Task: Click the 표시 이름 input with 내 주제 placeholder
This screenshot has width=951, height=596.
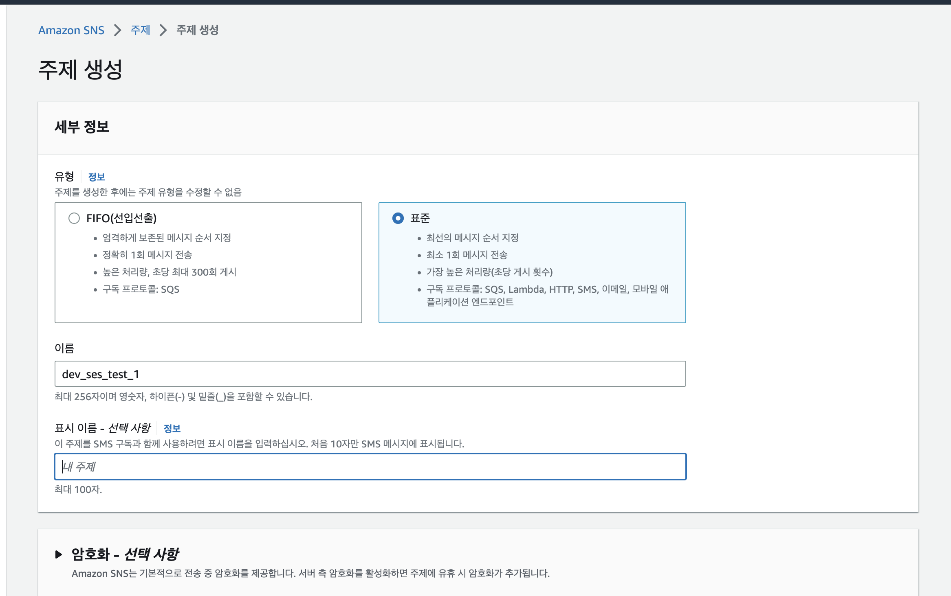Action: (370, 467)
